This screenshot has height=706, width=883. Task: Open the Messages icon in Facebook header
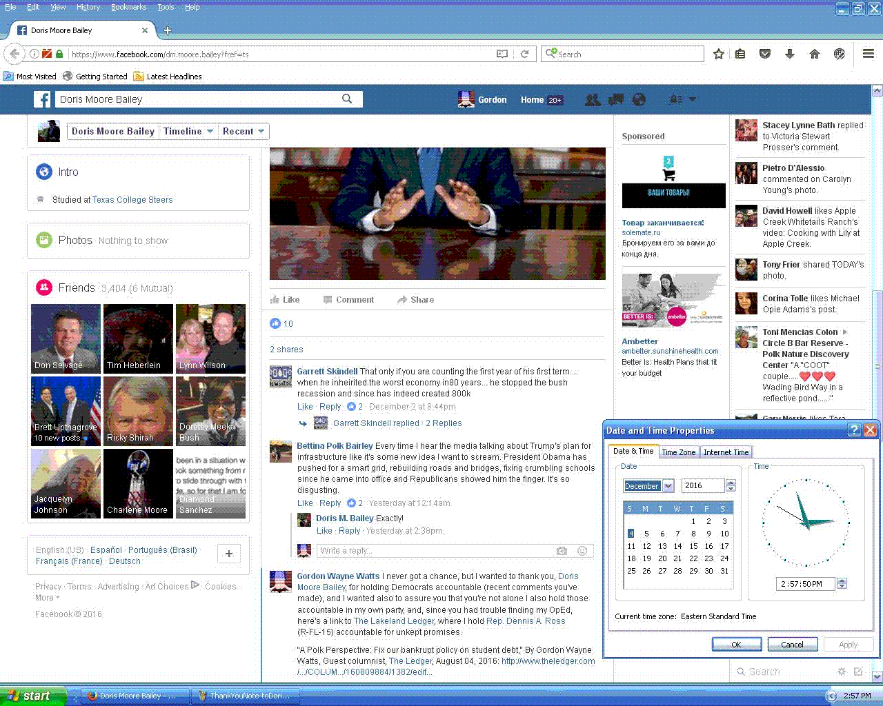615,100
